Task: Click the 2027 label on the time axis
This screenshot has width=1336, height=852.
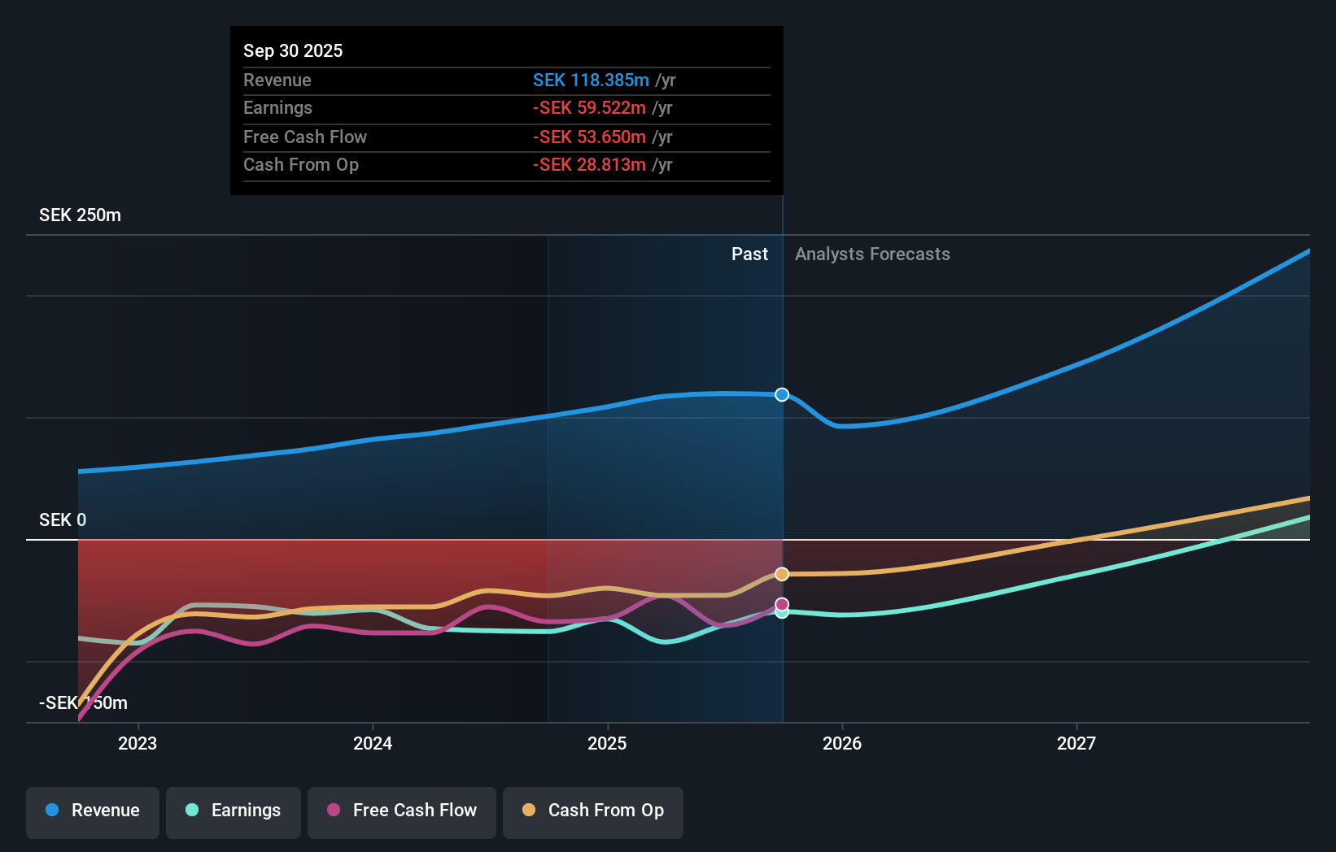Action: coord(1076,743)
